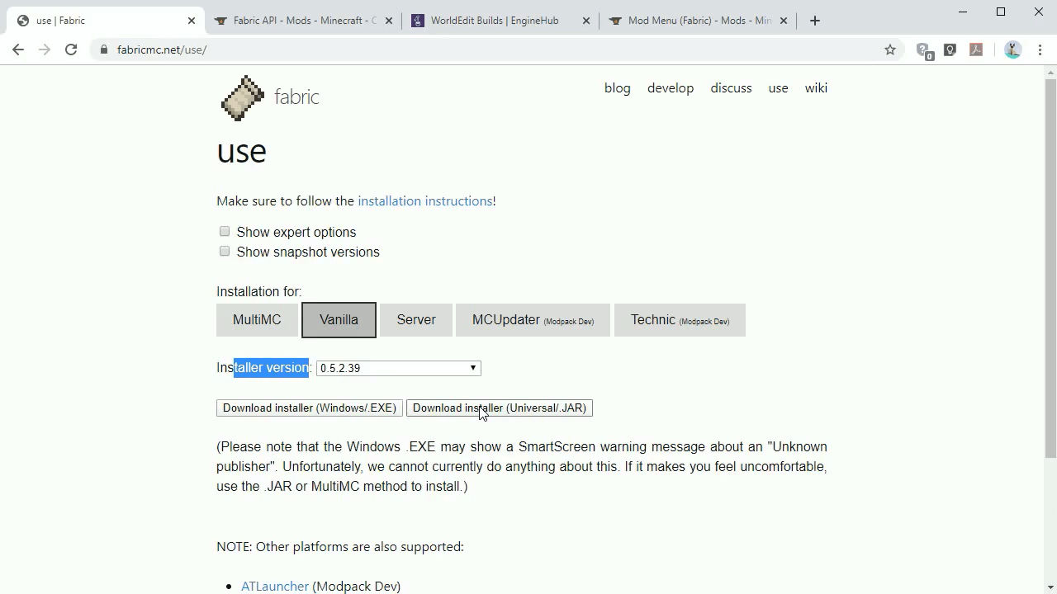Follow the installation instructions link

coord(425,201)
